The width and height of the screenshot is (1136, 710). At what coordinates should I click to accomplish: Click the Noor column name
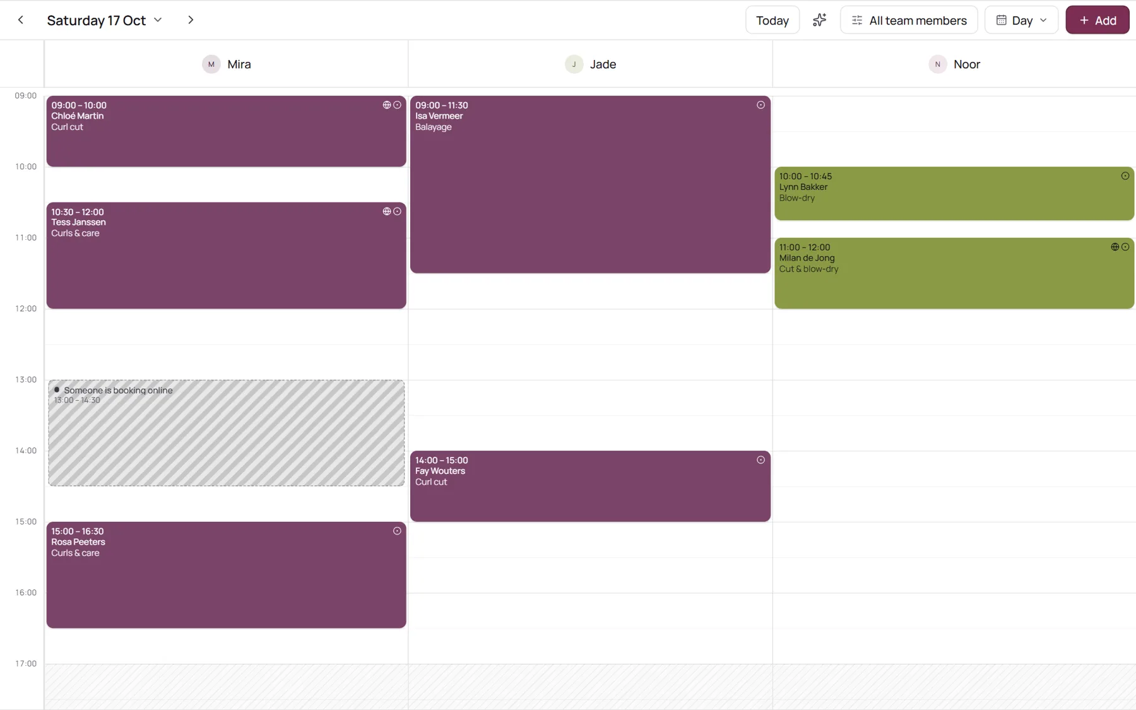click(x=966, y=64)
